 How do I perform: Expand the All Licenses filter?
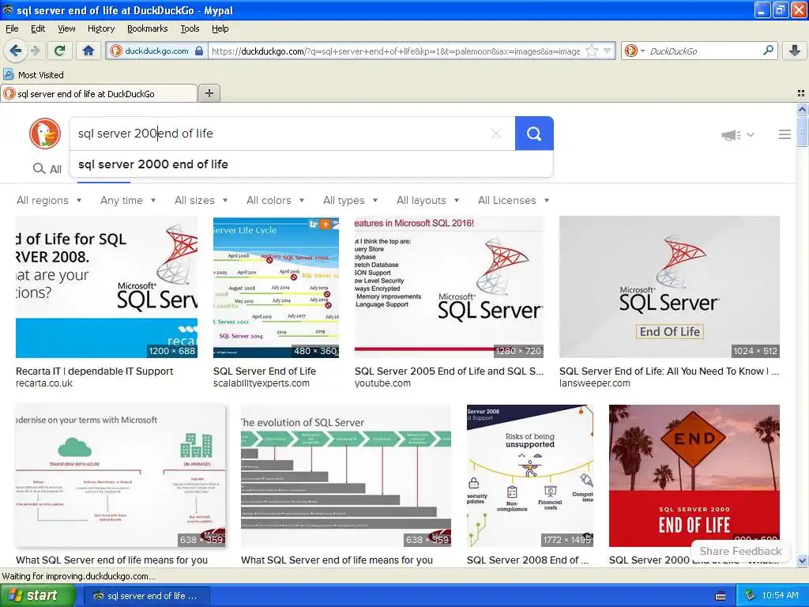click(514, 200)
